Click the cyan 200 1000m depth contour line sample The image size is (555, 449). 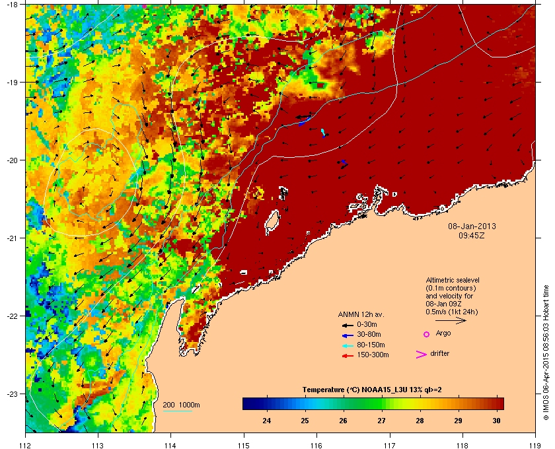pyautogui.click(x=177, y=411)
